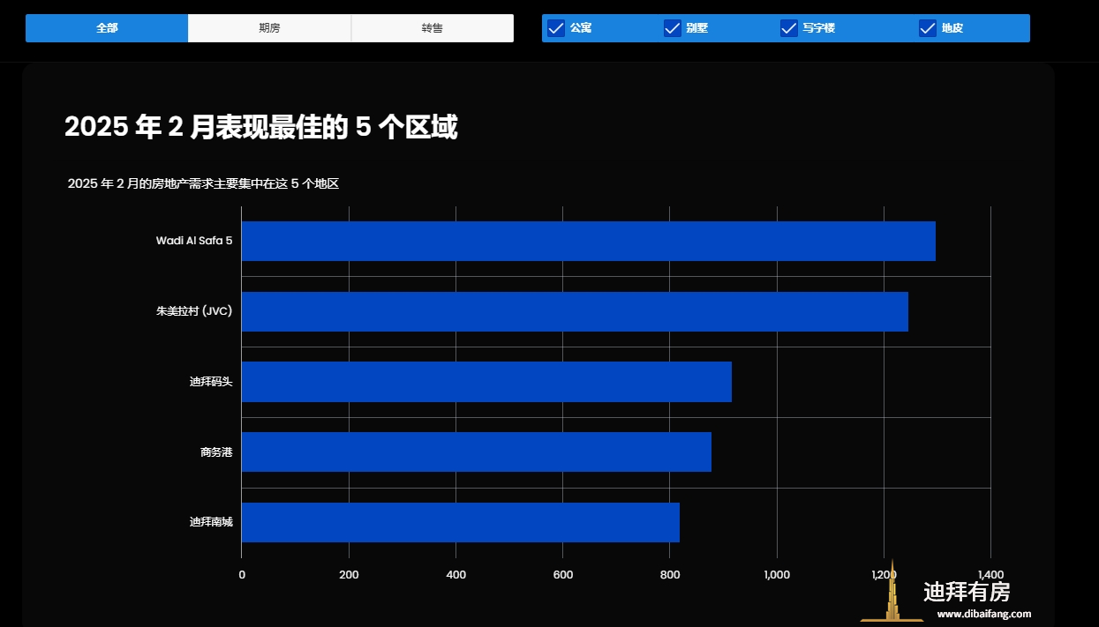Click the Wadi Al Safa 5 bar
The image size is (1099, 627).
pyautogui.click(x=588, y=241)
